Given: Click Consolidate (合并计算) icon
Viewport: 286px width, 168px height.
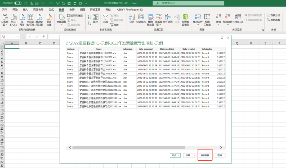Looking at the screenshot, I should [168, 19].
